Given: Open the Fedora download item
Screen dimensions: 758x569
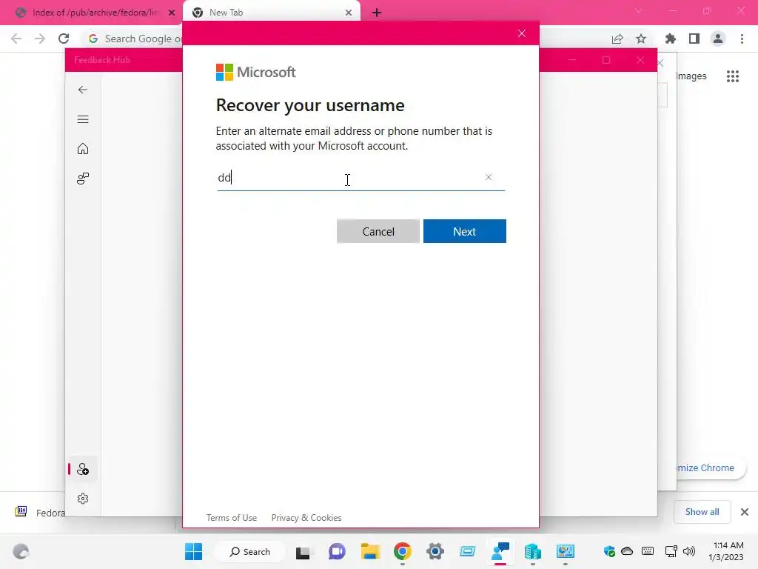Looking at the screenshot, I should (41, 513).
